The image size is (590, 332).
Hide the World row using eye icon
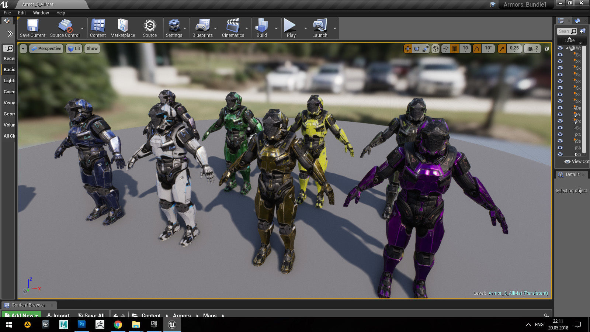tap(560, 48)
